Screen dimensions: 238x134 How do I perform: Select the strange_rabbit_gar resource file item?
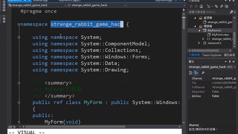tap(220, 22)
